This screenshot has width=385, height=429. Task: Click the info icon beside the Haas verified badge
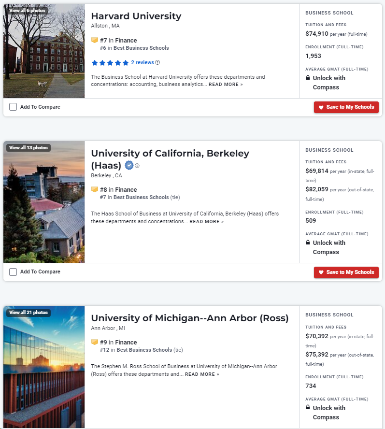137,166
